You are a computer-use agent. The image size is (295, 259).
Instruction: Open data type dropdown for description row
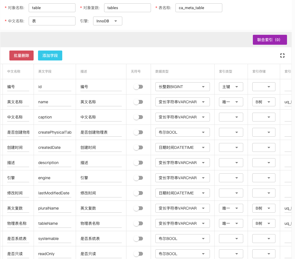point(183,163)
